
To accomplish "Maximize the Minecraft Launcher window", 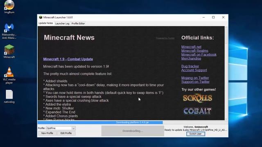I will click(213, 17).
